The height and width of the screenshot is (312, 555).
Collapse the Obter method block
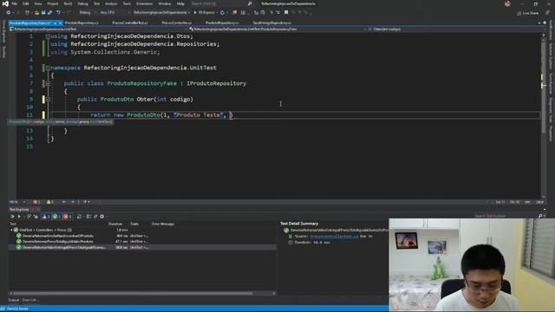(48, 100)
